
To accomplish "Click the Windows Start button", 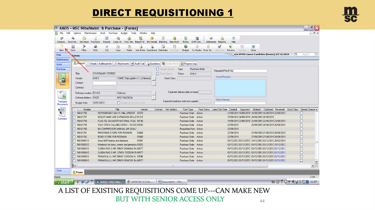I will pos(64,182).
